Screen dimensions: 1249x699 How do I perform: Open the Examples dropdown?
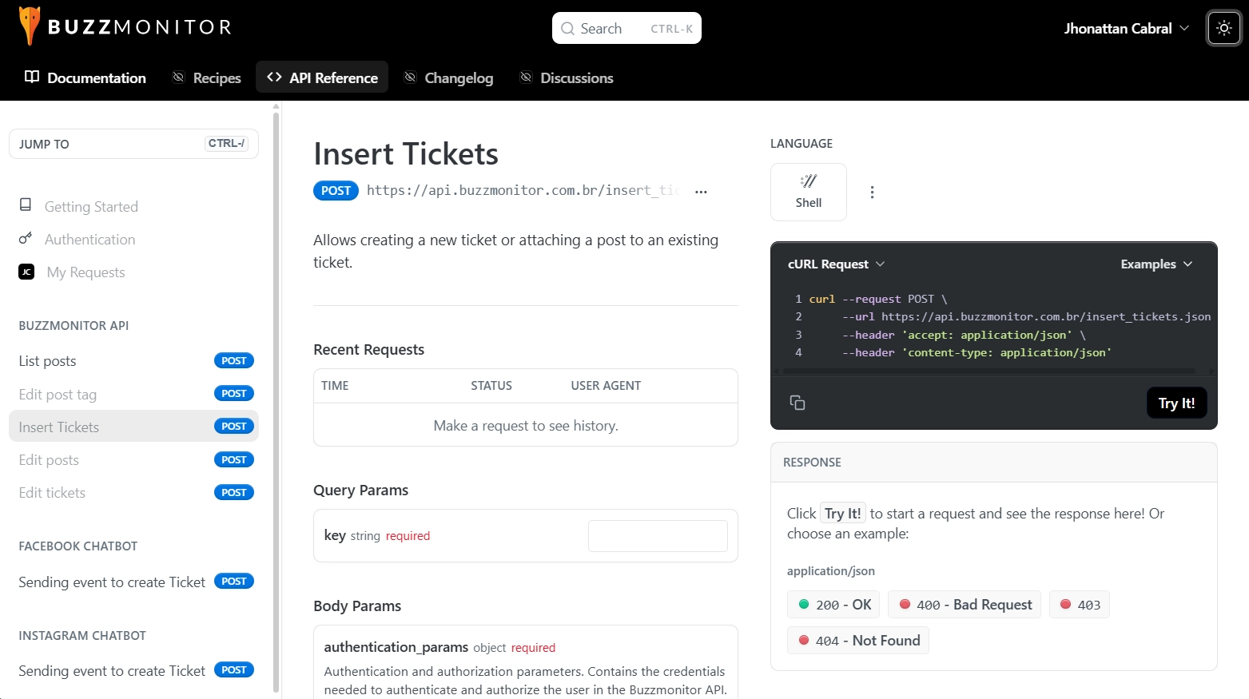click(x=1156, y=264)
